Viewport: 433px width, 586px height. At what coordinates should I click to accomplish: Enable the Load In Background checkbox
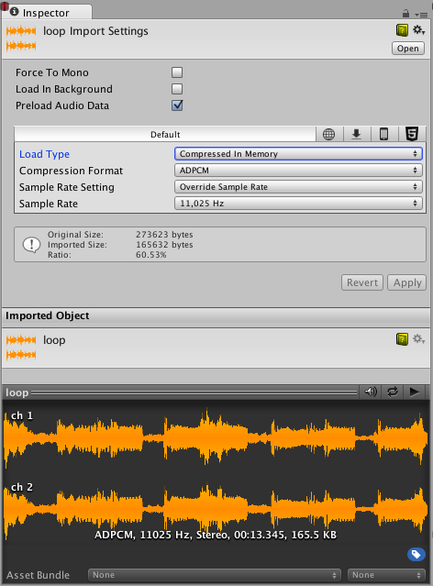tap(177, 89)
